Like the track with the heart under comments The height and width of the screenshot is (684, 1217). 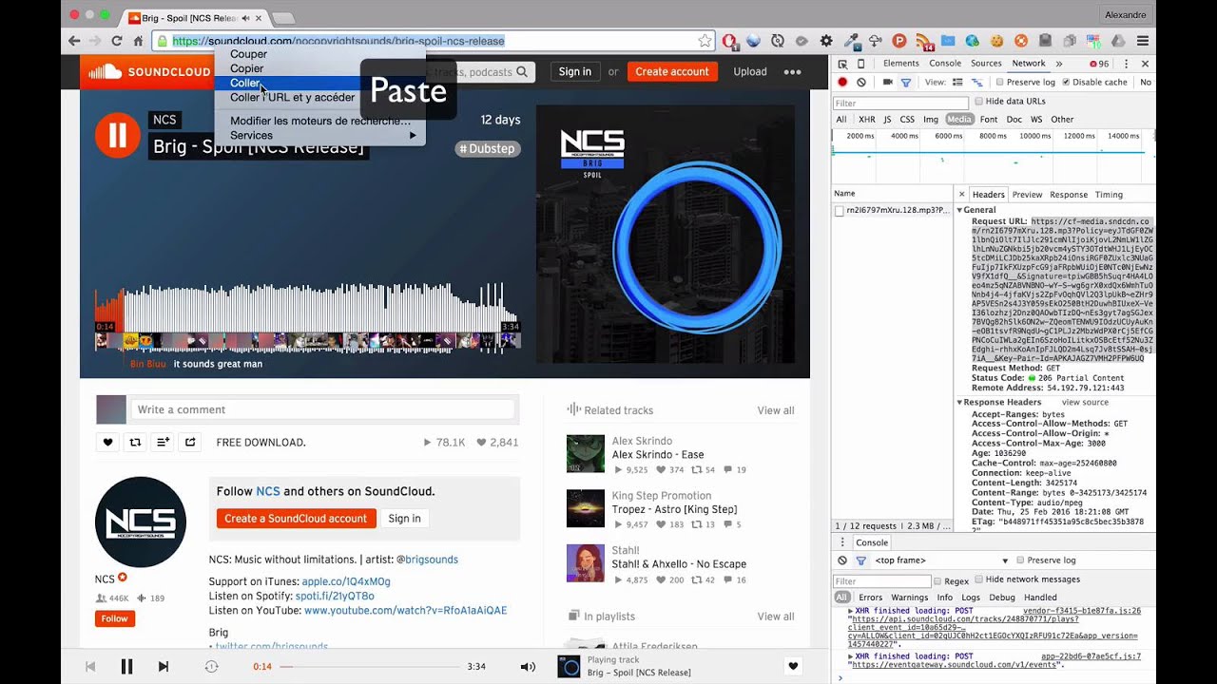(x=107, y=442)
